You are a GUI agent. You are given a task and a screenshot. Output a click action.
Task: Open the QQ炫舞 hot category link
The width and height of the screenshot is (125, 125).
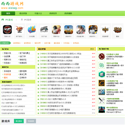pos(7,57)
